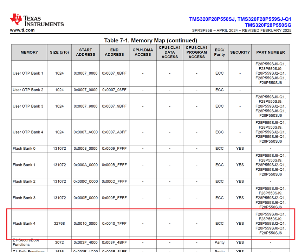Click the size 131072 in Flash Bank 2 row
The height and width of the screenshot is (252, 305).
coord(59,182)
